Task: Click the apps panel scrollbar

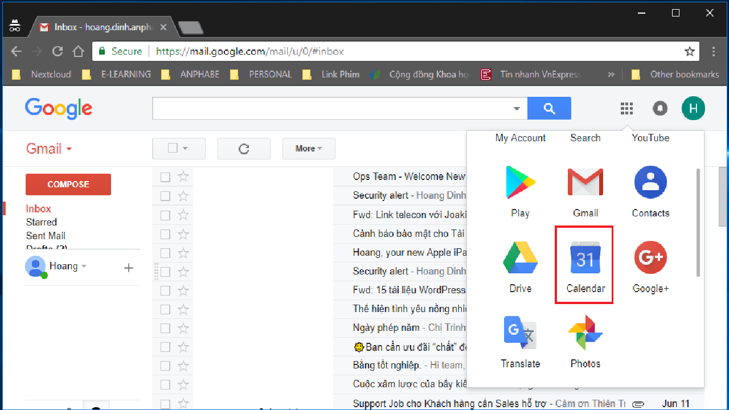Action: click(x=698, y=222)
